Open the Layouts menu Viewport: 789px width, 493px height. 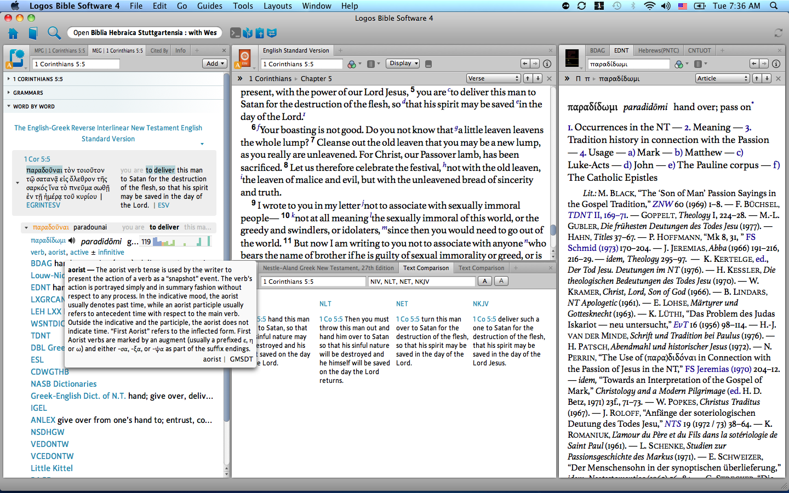(x=278, y=6)
